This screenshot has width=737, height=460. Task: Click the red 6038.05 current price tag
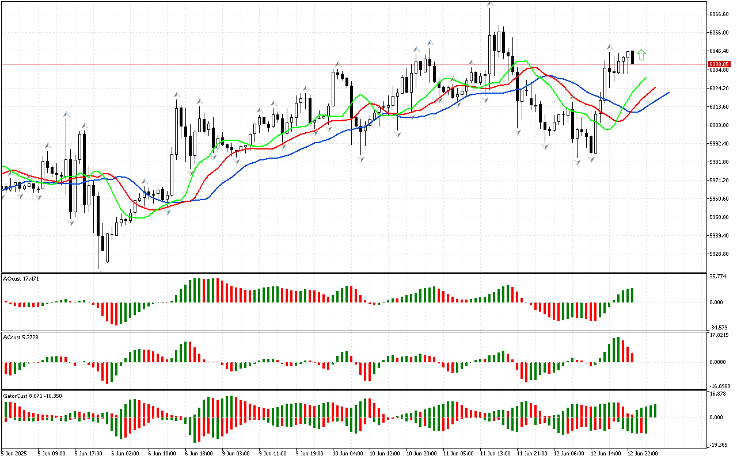(x=719, y=64)
